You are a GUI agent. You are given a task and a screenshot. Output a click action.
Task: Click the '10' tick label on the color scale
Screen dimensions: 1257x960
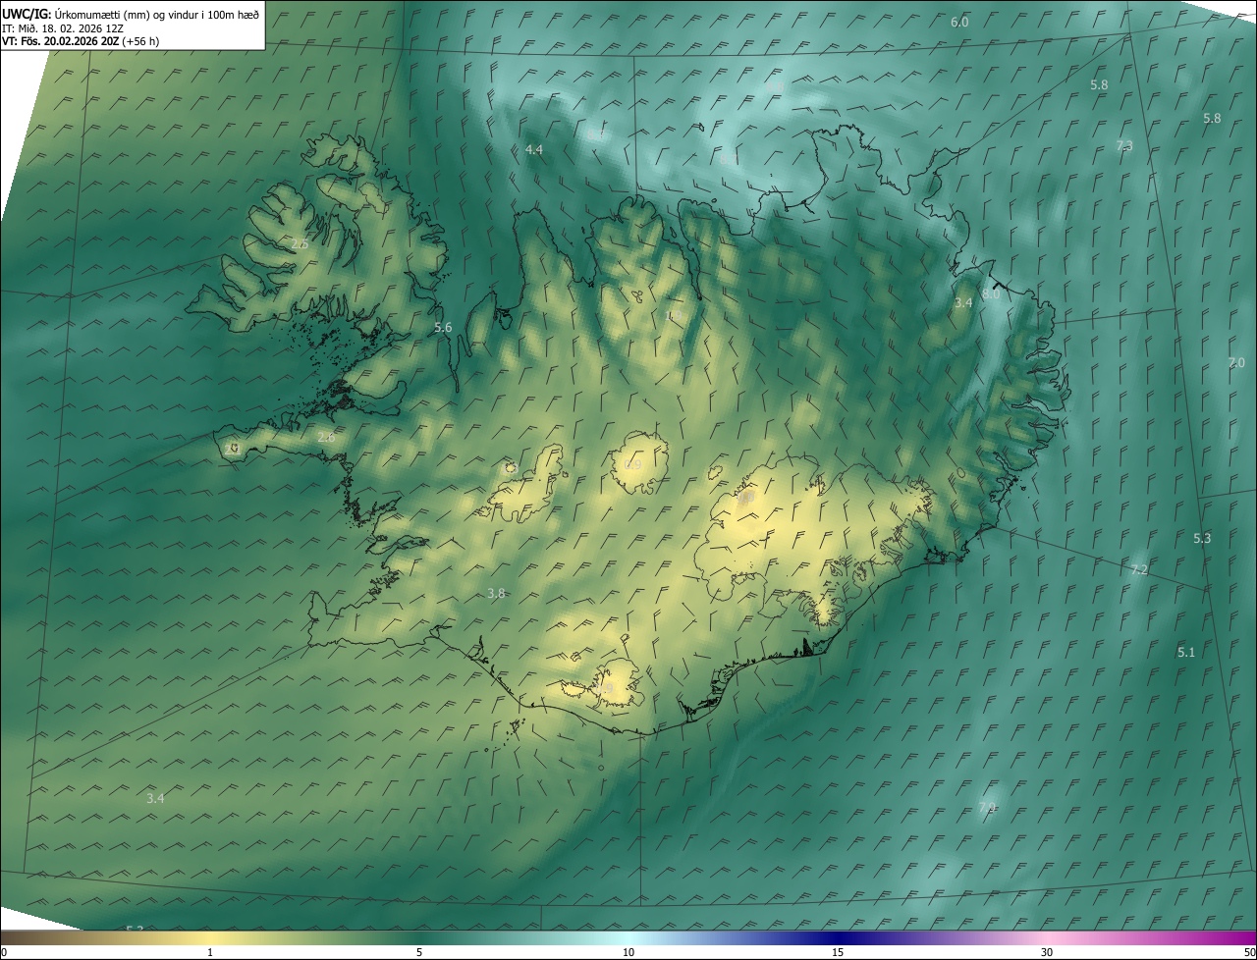point(628,952)
